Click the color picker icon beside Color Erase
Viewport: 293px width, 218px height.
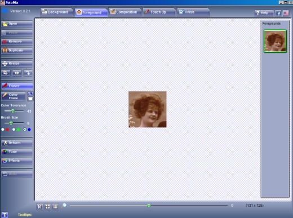click(30, 94)
